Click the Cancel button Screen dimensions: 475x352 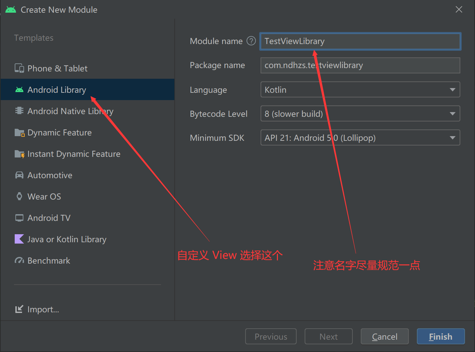[384, 336]
